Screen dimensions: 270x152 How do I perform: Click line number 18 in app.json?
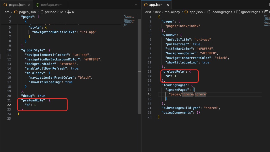[149, 94]
